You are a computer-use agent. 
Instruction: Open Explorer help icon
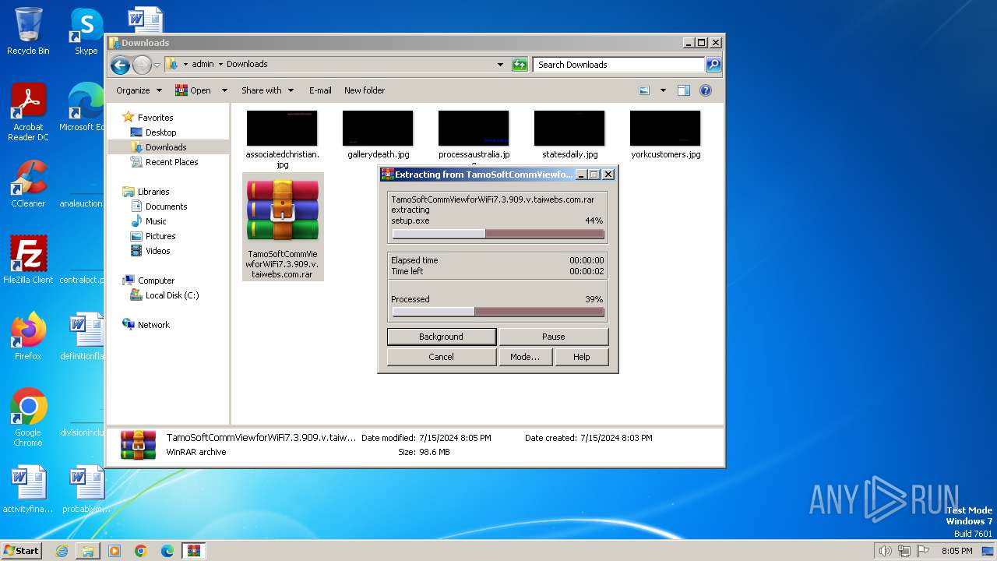706,90
